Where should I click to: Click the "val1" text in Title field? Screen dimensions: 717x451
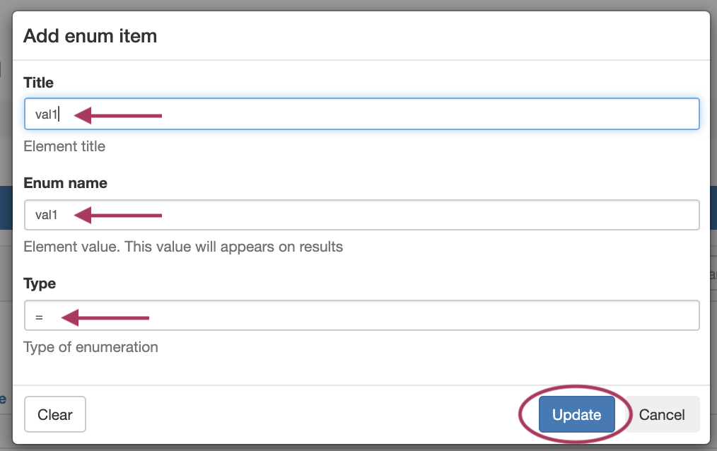[x=46, y=115]
